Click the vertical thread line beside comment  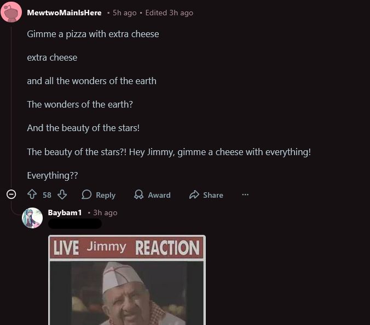tap(11, 107)
